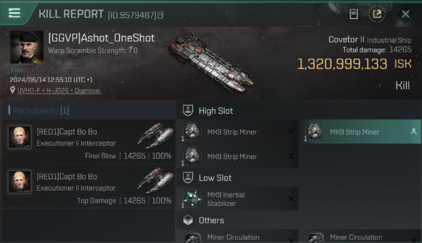View victim Ashot_OneShot portrait
422x243 pixels.
[x=27, y=47]
